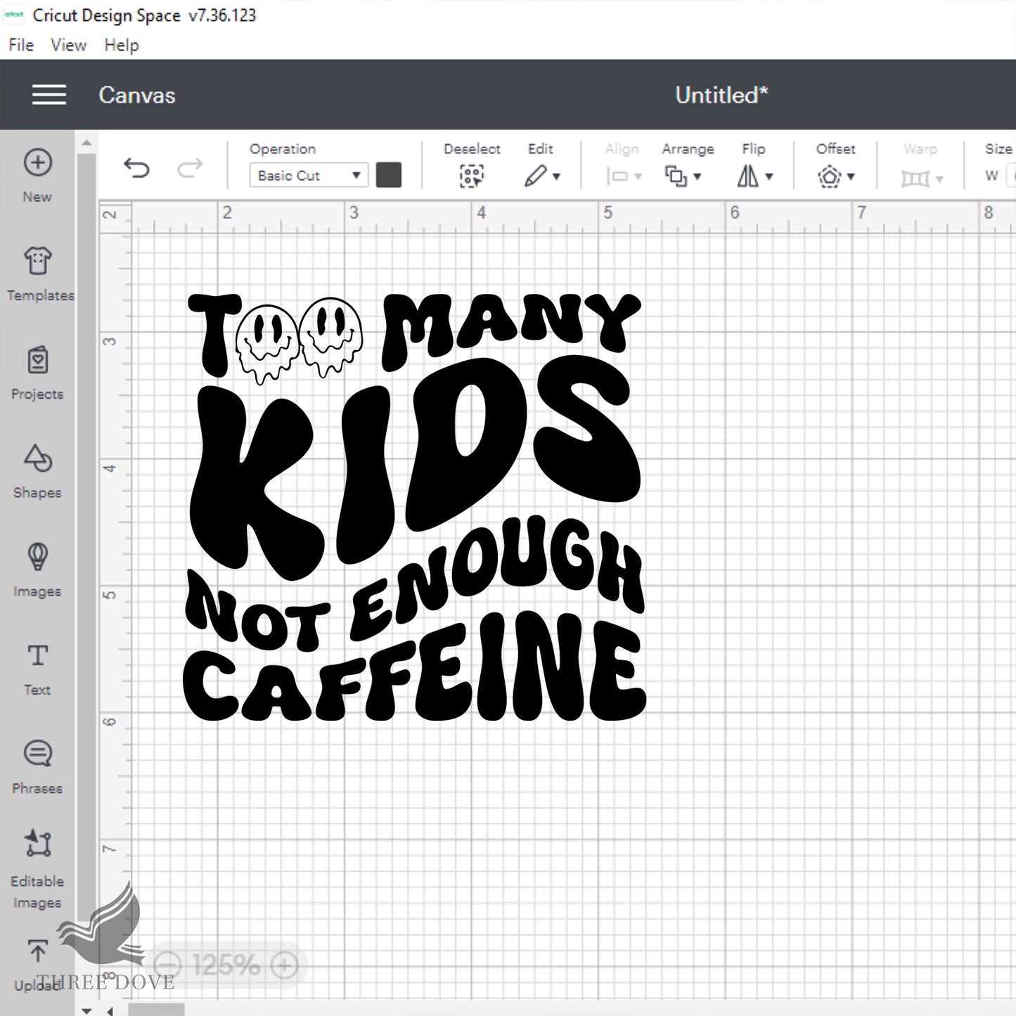The width and height of the screenshot is (1016, 1016).
Task: Click the Cricut logo in title bar
Action: point(14,15)
